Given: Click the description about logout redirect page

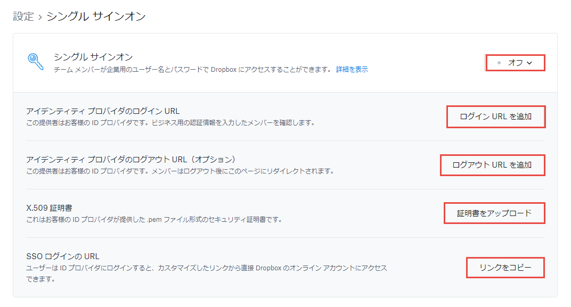Looking at the screenshot, I should (180, 171).
